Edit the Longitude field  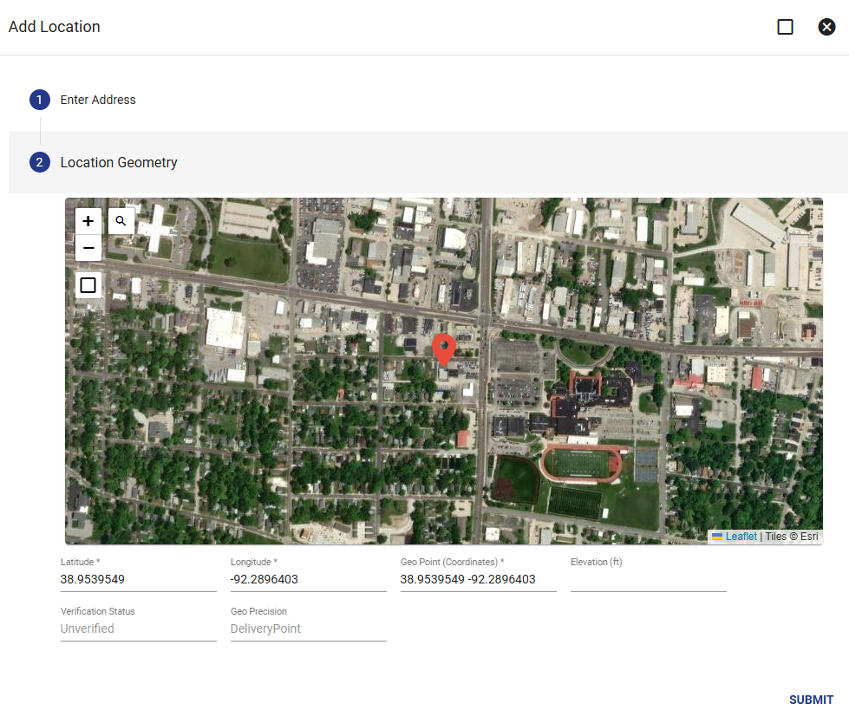pyautogui.click(x=309, y=580)
